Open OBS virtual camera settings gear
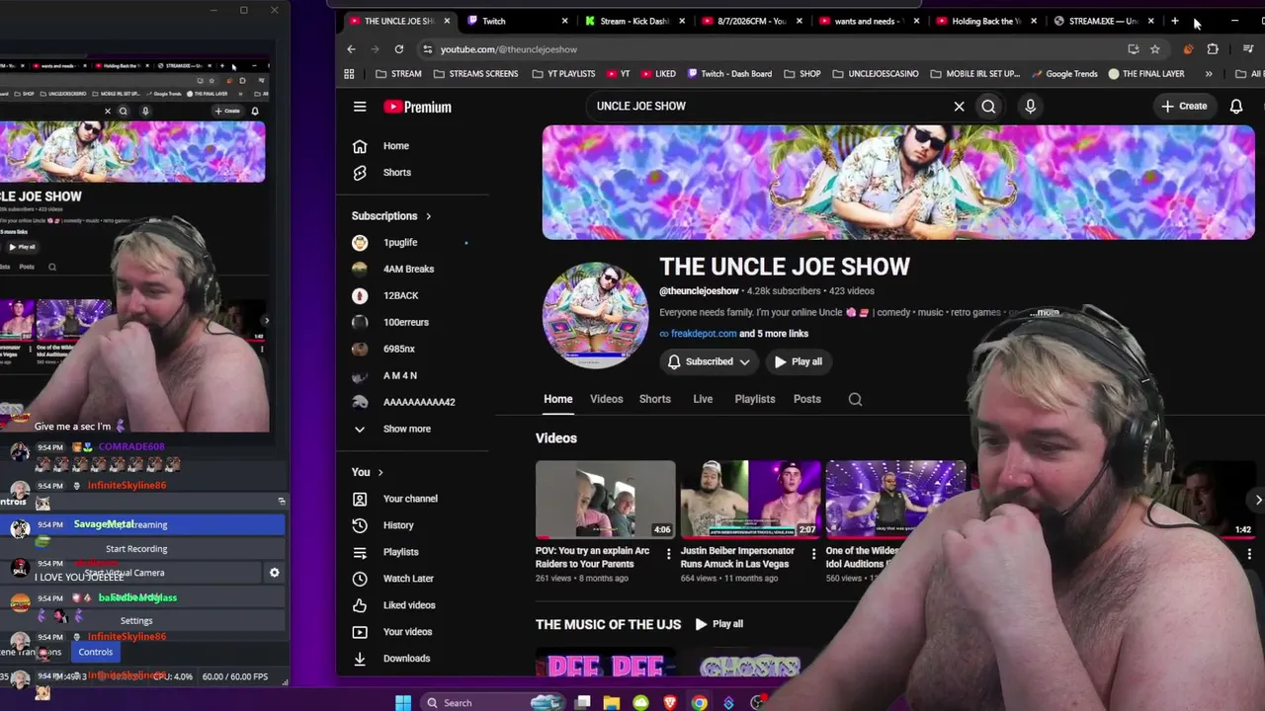 coord(274,573)
